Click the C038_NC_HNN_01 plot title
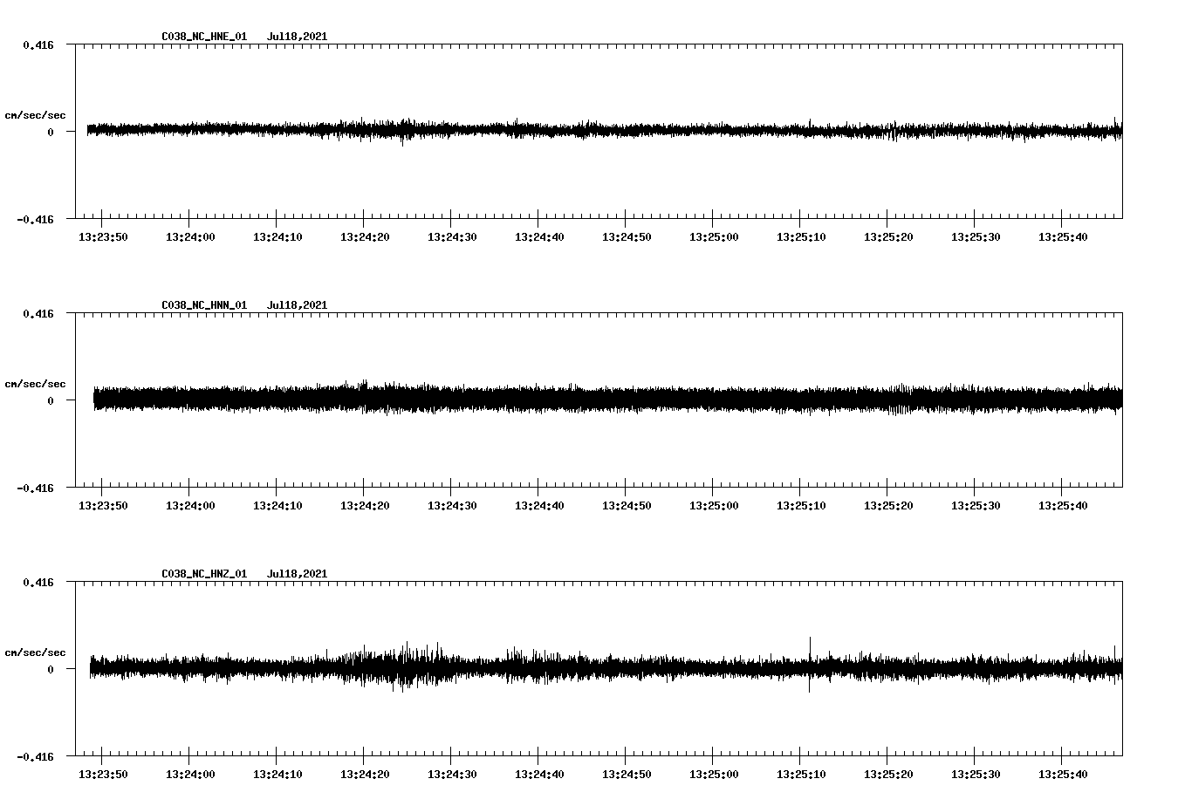 [x=204, y=305]
